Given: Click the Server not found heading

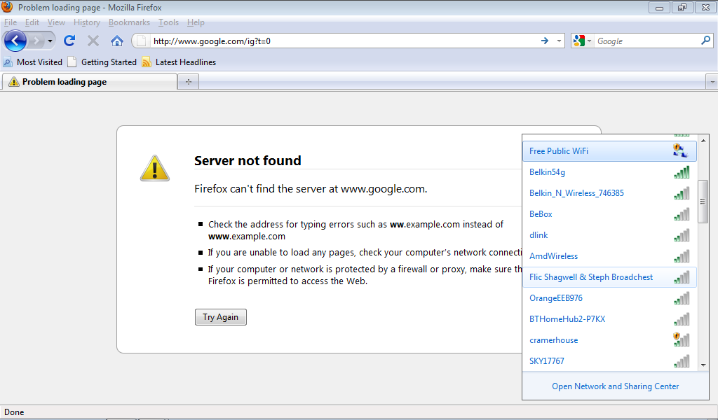Looking at the screenshot, I should (248, 161).
